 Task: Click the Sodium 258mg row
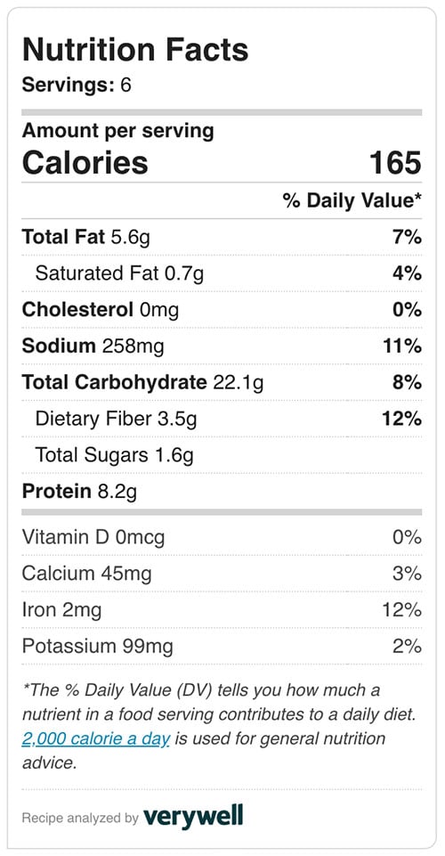pyautogui.click(x=222, y=346)
